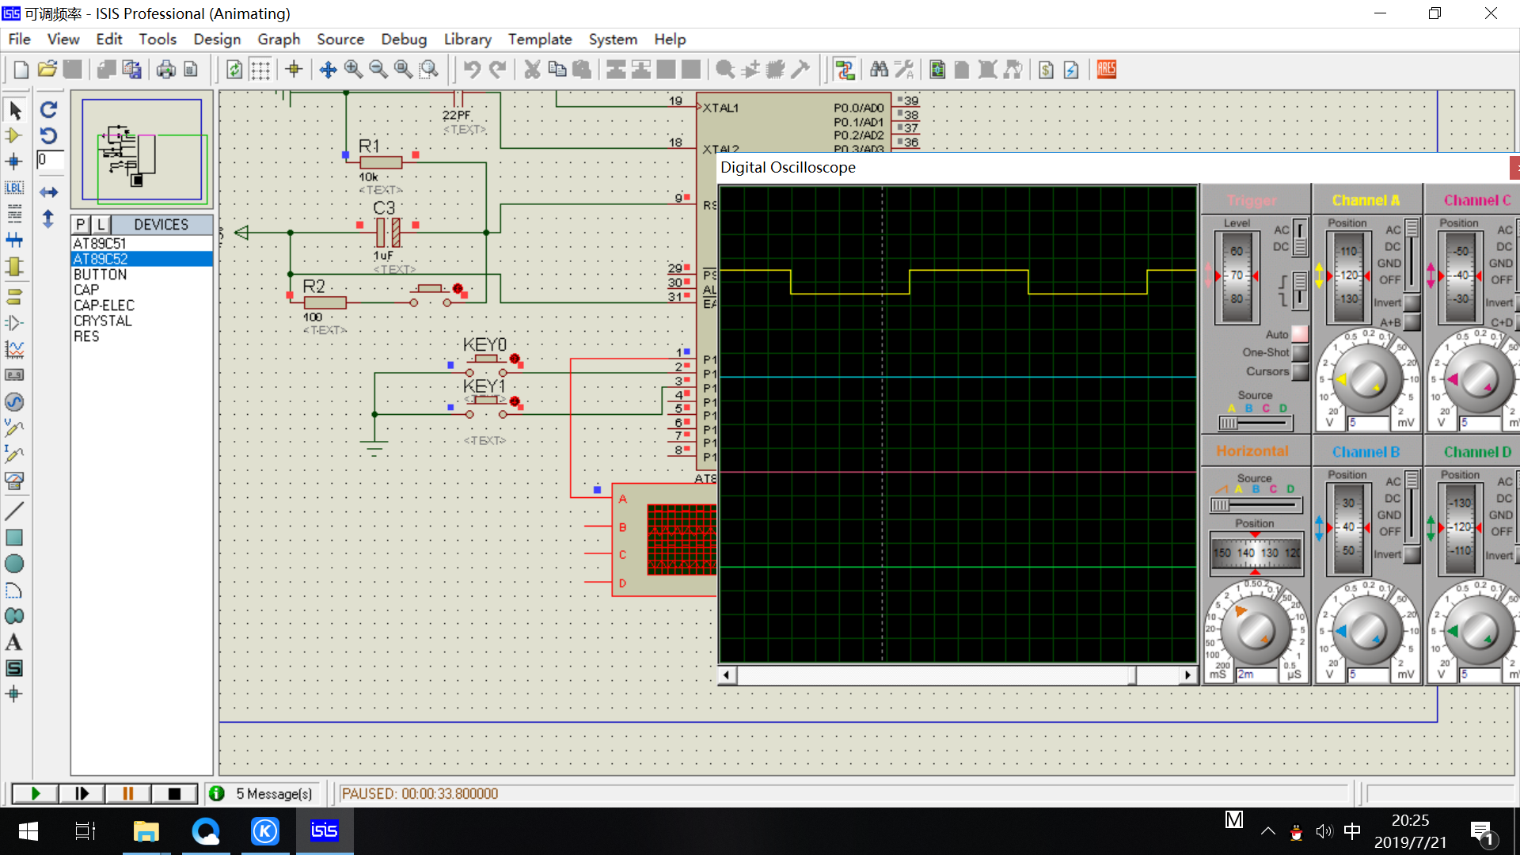Toggle Channel A A+B button
The width and height of the screenshot is (1520, 855).
pos(1412,322)
